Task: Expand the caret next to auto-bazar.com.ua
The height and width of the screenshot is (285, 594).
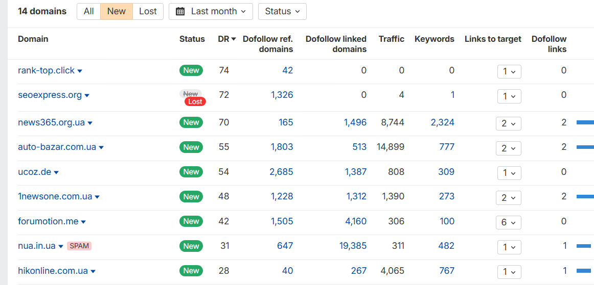Action: pos(101,148)
